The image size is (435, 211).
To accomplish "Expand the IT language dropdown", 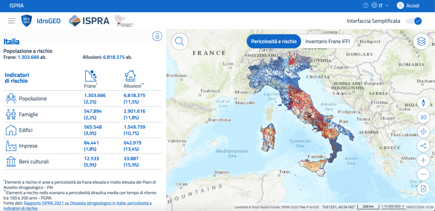I will tap(384, 5).
